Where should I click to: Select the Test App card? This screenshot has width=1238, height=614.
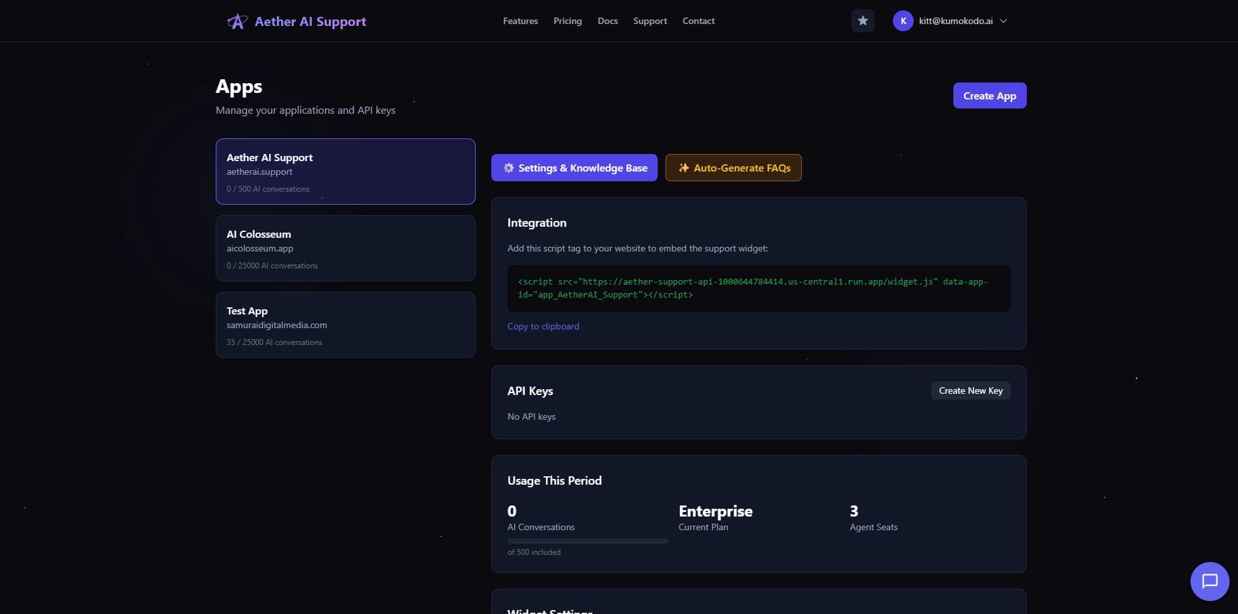point(345,325)
